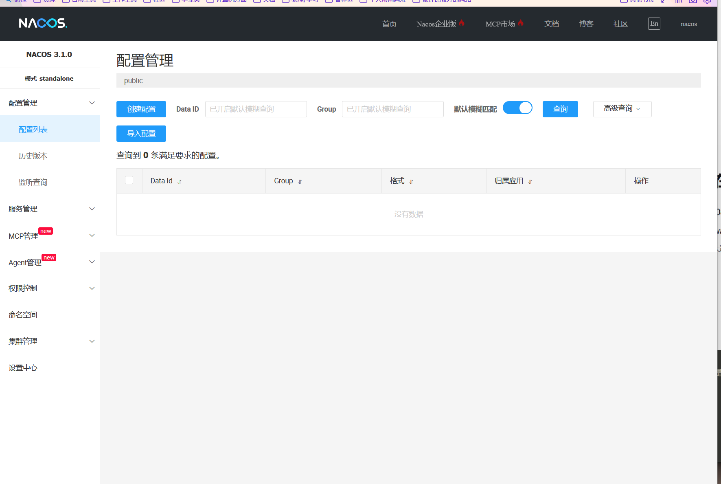Open the 高级查询 dropdown
721x484 pixels.
622,109
